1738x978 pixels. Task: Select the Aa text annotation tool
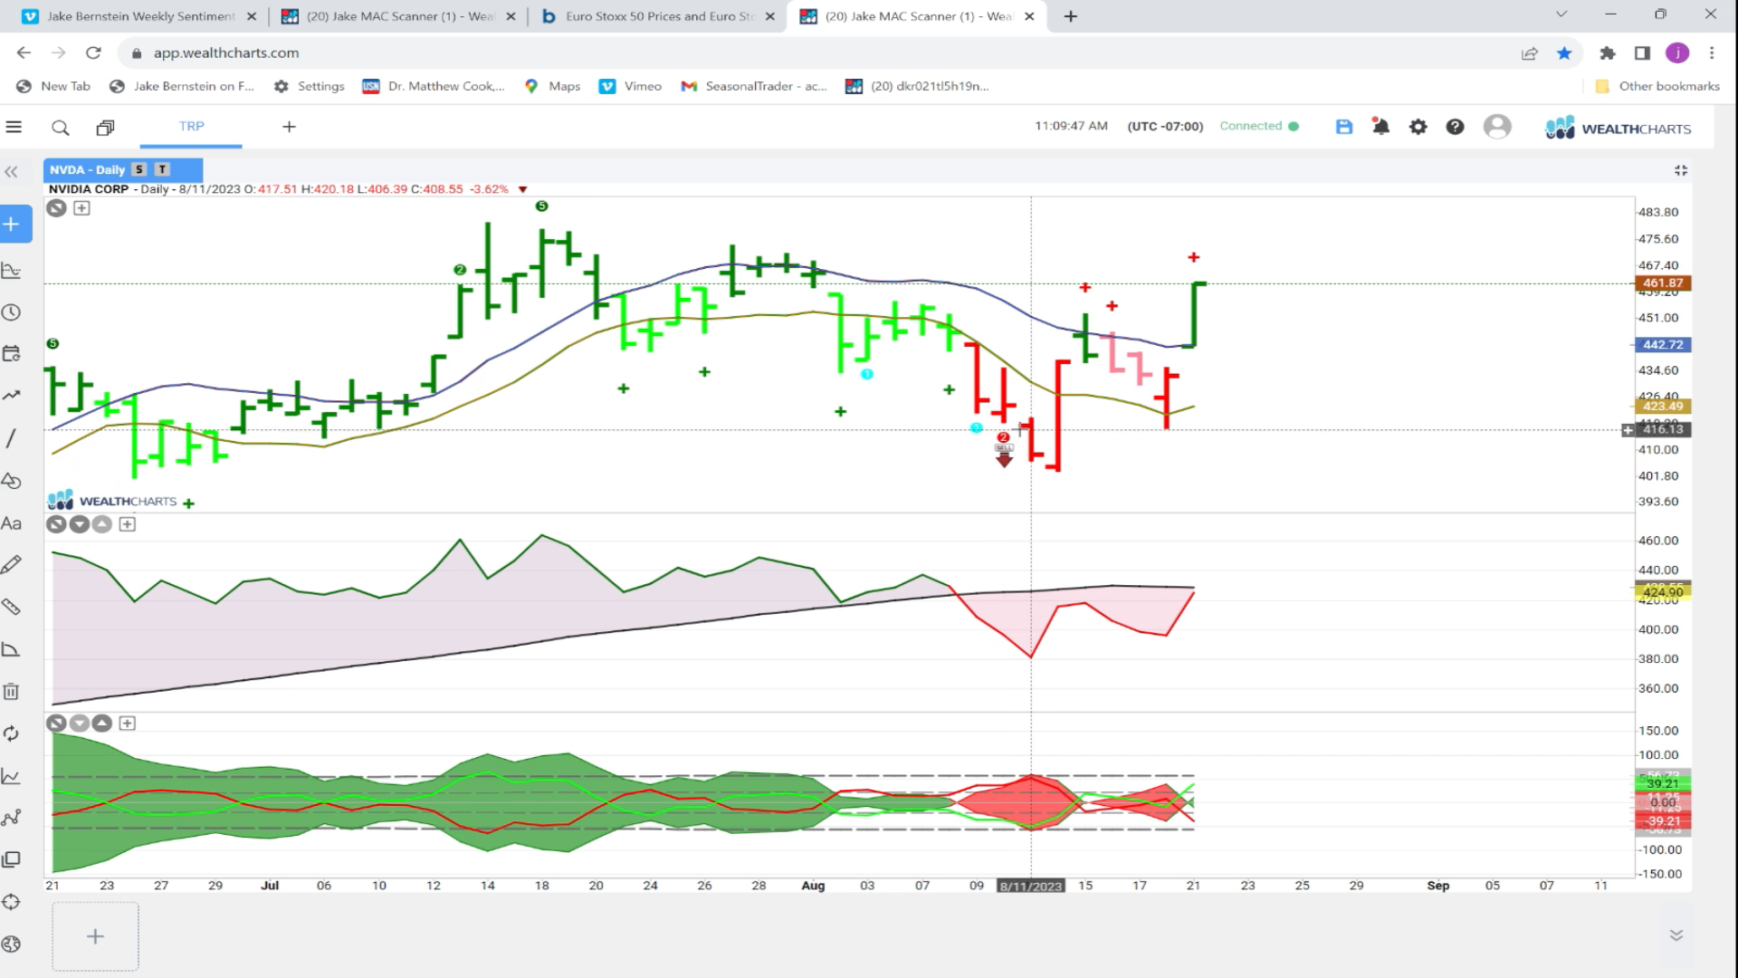(x=12, y=523)
